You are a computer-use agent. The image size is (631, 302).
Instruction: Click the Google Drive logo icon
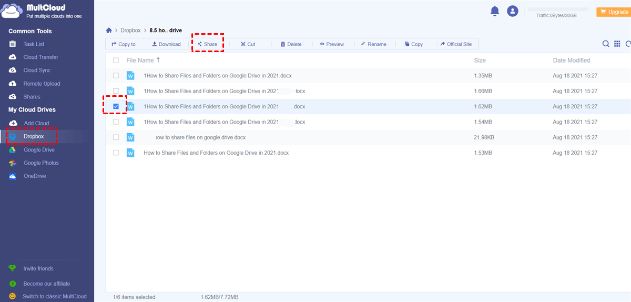[13, 150]
